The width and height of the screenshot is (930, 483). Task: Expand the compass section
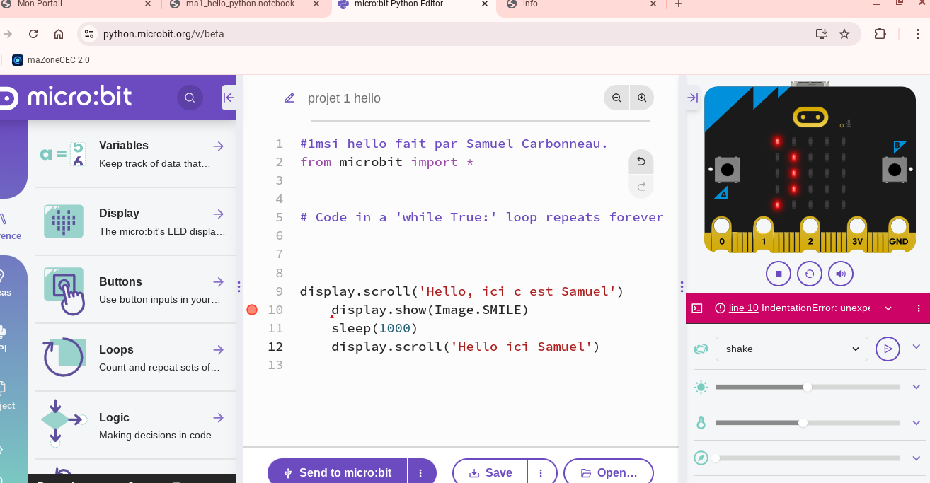click(x=917, y=458)
